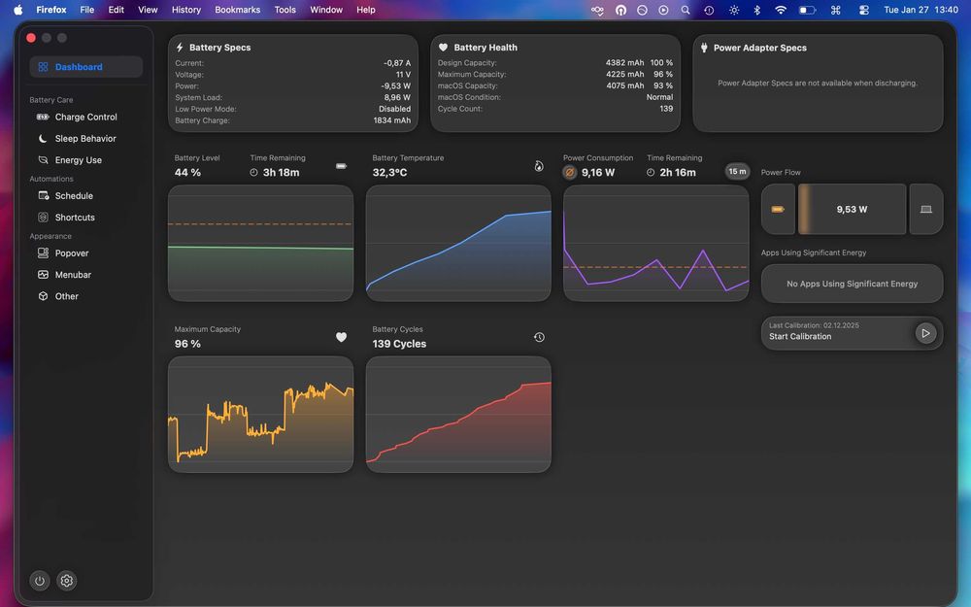Click the history icon on Battery Cycles
Viewport: 971px width, 607px height.
point(539,337)
